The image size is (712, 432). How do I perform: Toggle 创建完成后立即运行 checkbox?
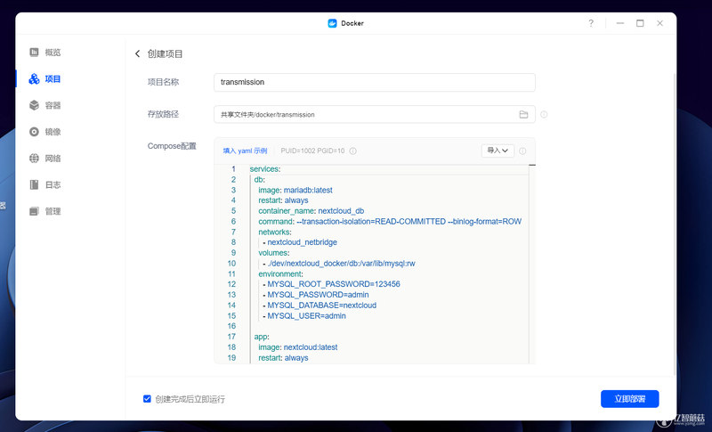click(147, 399)
